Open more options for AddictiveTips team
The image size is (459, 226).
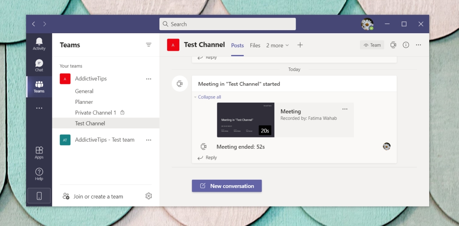tap(149, 79)
